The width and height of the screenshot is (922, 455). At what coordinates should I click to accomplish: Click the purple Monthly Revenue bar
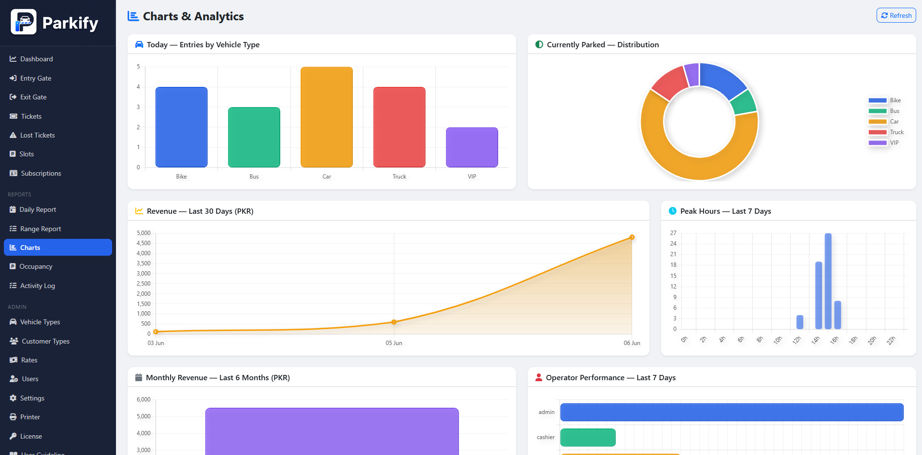pyautogui.click(x=332, y=431)
